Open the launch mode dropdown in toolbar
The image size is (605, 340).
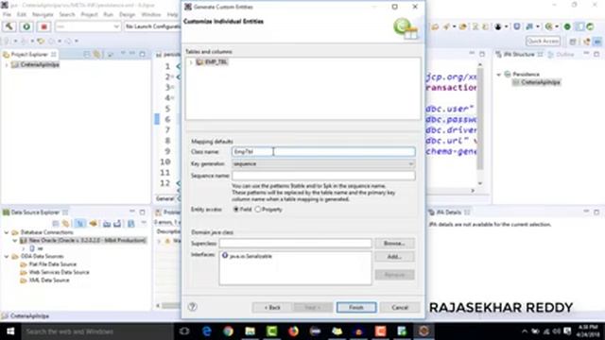pos(88,26)
